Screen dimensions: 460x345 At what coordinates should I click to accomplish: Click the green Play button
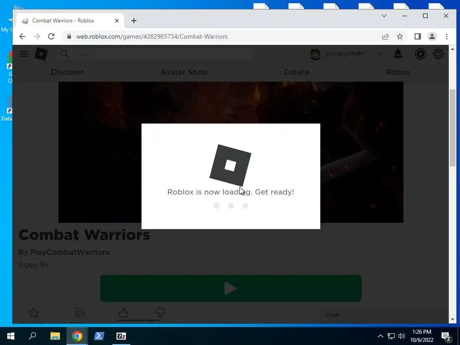pos(231,288)
